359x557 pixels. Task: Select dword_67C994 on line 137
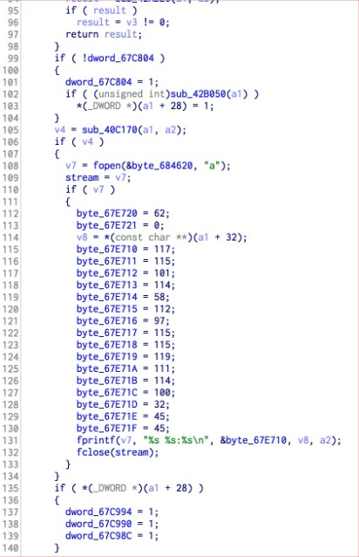coord(98,512)
